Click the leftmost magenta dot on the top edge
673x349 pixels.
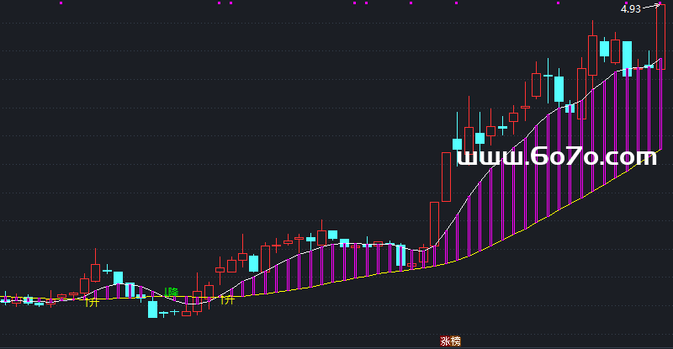(61, 3)
